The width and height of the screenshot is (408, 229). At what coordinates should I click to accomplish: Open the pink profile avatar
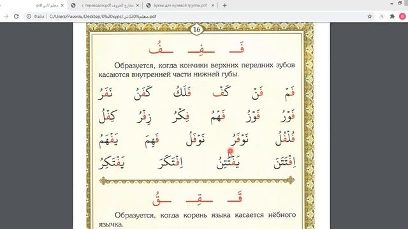[402, 17]
